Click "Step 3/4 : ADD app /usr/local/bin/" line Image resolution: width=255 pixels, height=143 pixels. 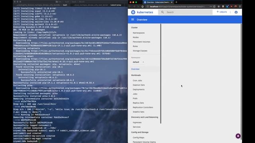(35, 104)
